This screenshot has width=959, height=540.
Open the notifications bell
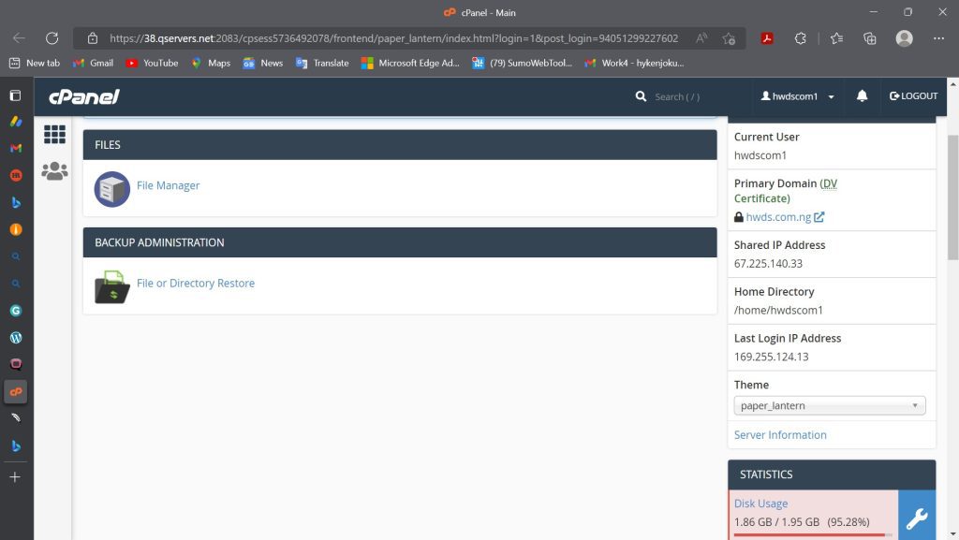click(x=862, y=95)
